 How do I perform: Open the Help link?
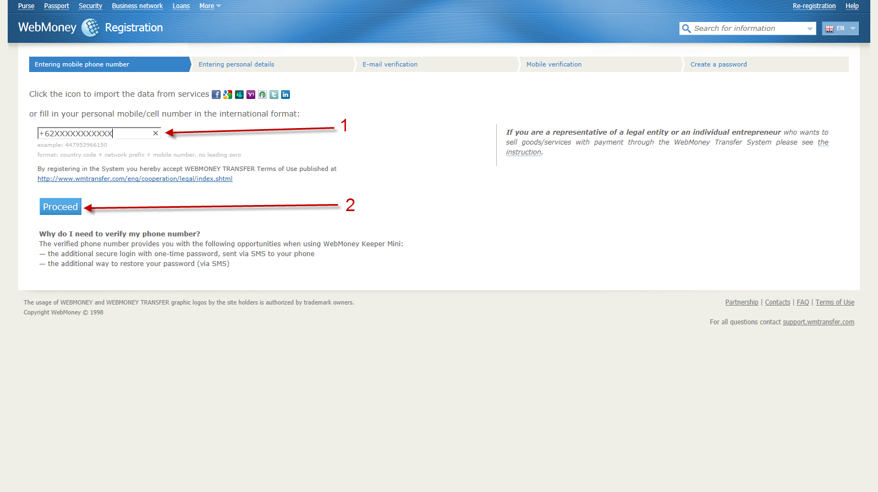[x=852, y=6]
